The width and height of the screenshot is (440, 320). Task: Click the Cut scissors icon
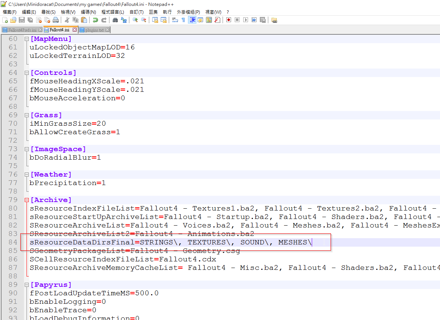click(x=67, y=20)
